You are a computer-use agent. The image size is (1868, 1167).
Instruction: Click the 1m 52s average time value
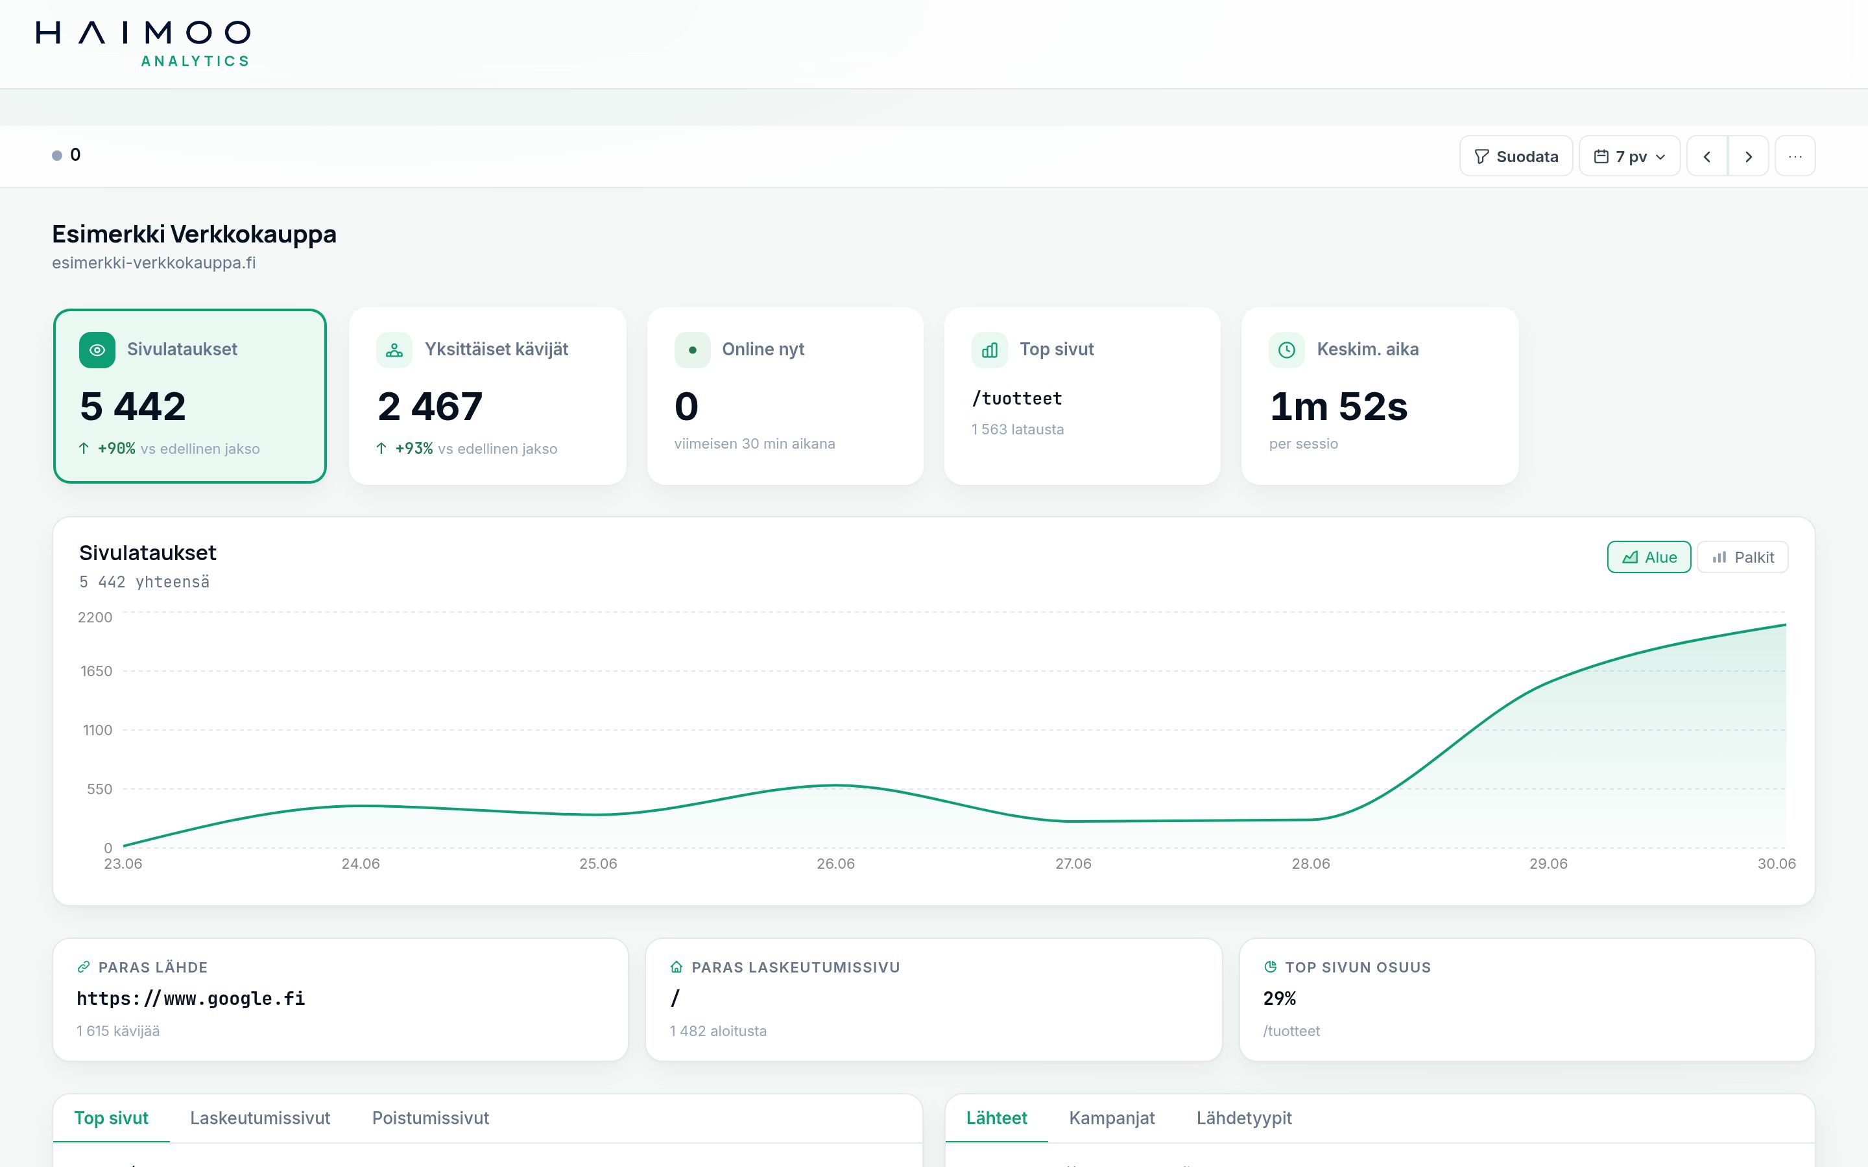(x=1339, y=407)
